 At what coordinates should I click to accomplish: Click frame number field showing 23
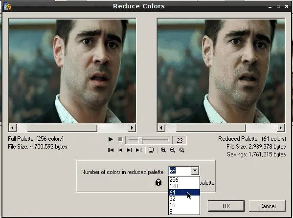(x=180, y=140)
